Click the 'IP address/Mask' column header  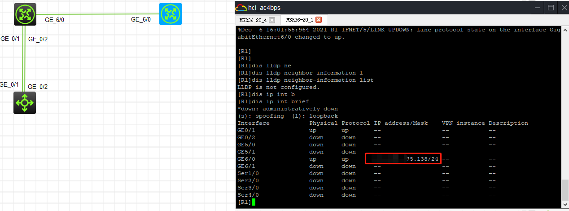401,123
